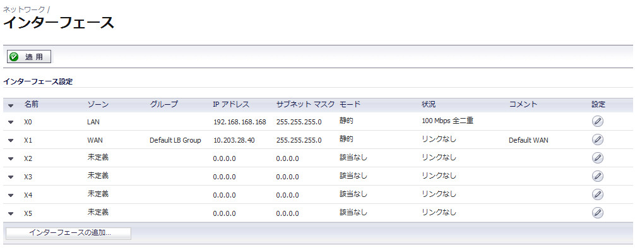
Task: Expand the X0 row arrow
Action: point(11,122)
